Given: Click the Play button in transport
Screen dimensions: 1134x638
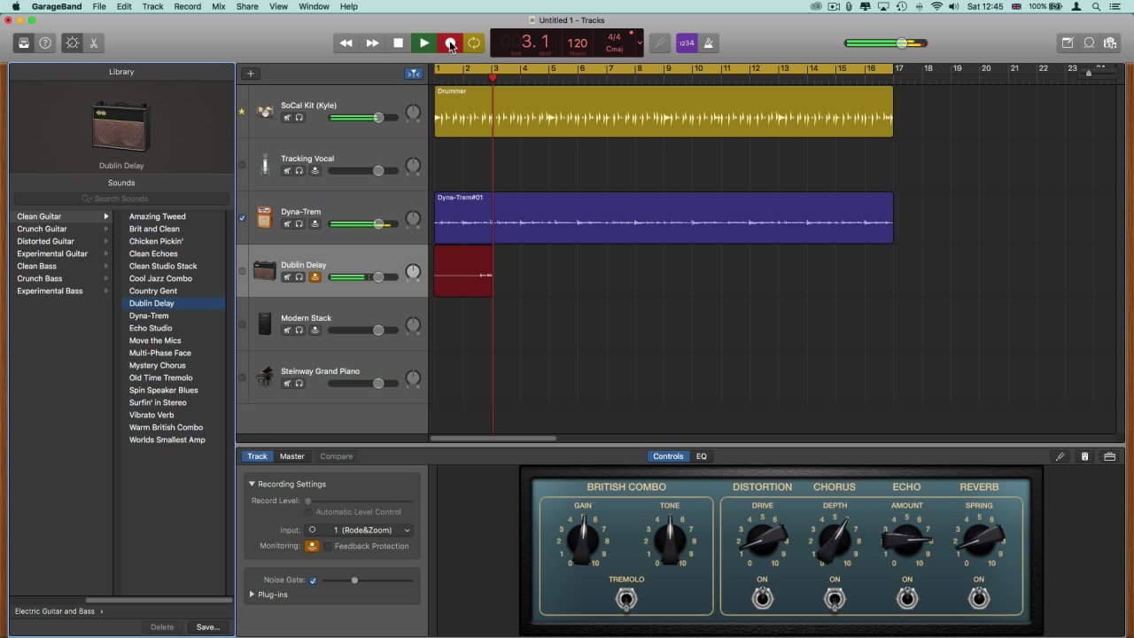Looking at the screenshot, I should [424, 43].
